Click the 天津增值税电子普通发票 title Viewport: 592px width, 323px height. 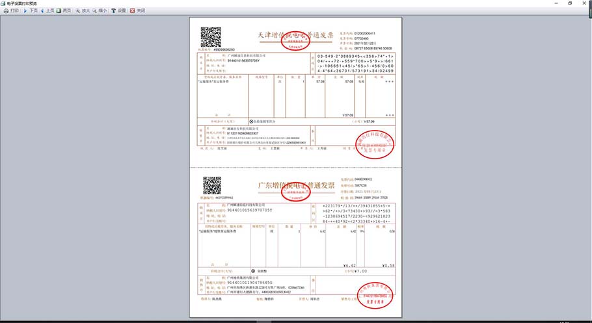[x=295, y=36]
